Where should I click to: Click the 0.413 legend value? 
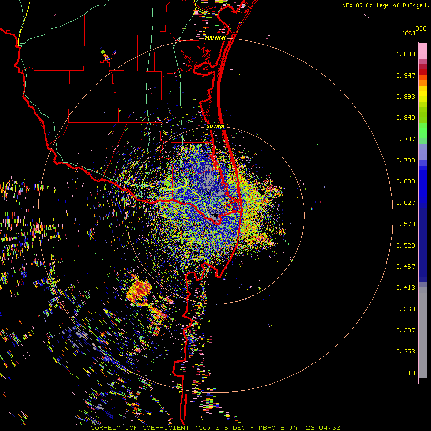click(406, 288)
